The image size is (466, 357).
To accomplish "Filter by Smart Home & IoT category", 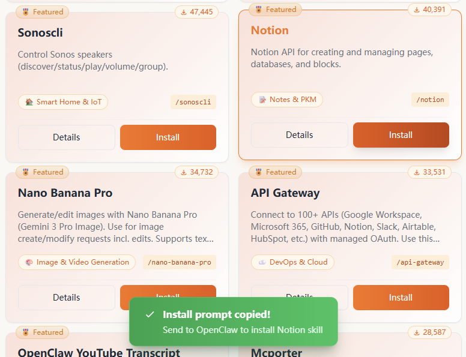I will click(63, 102).
